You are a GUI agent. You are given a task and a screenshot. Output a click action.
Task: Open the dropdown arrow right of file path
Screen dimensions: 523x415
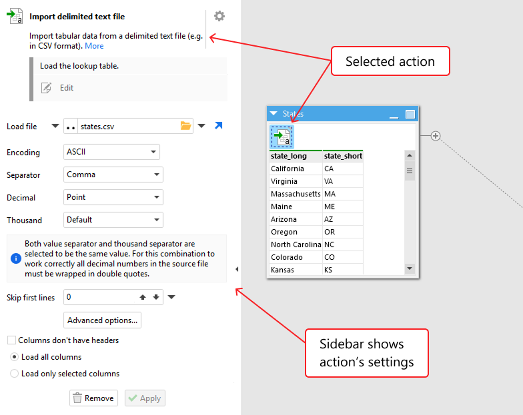201,126
